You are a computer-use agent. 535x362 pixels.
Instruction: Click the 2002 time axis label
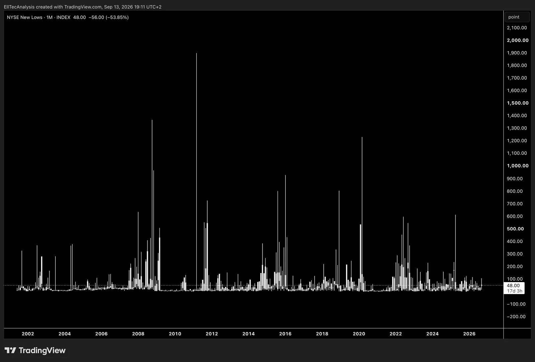click(x=28, y=334)
